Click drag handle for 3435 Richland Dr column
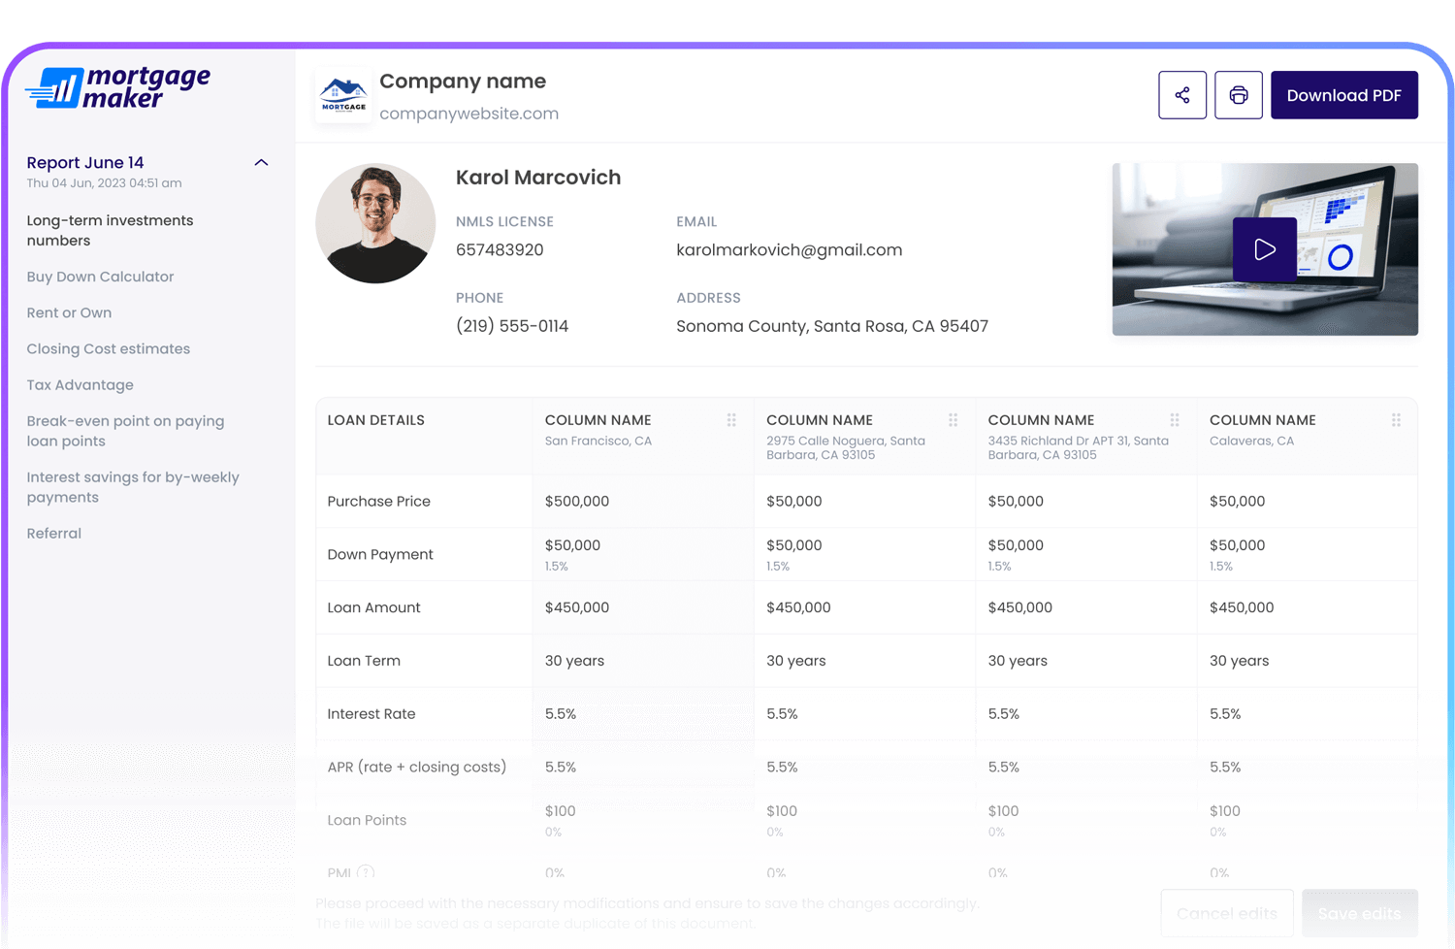This screenshot has height=949, width=1455. tap(1174, 420)
